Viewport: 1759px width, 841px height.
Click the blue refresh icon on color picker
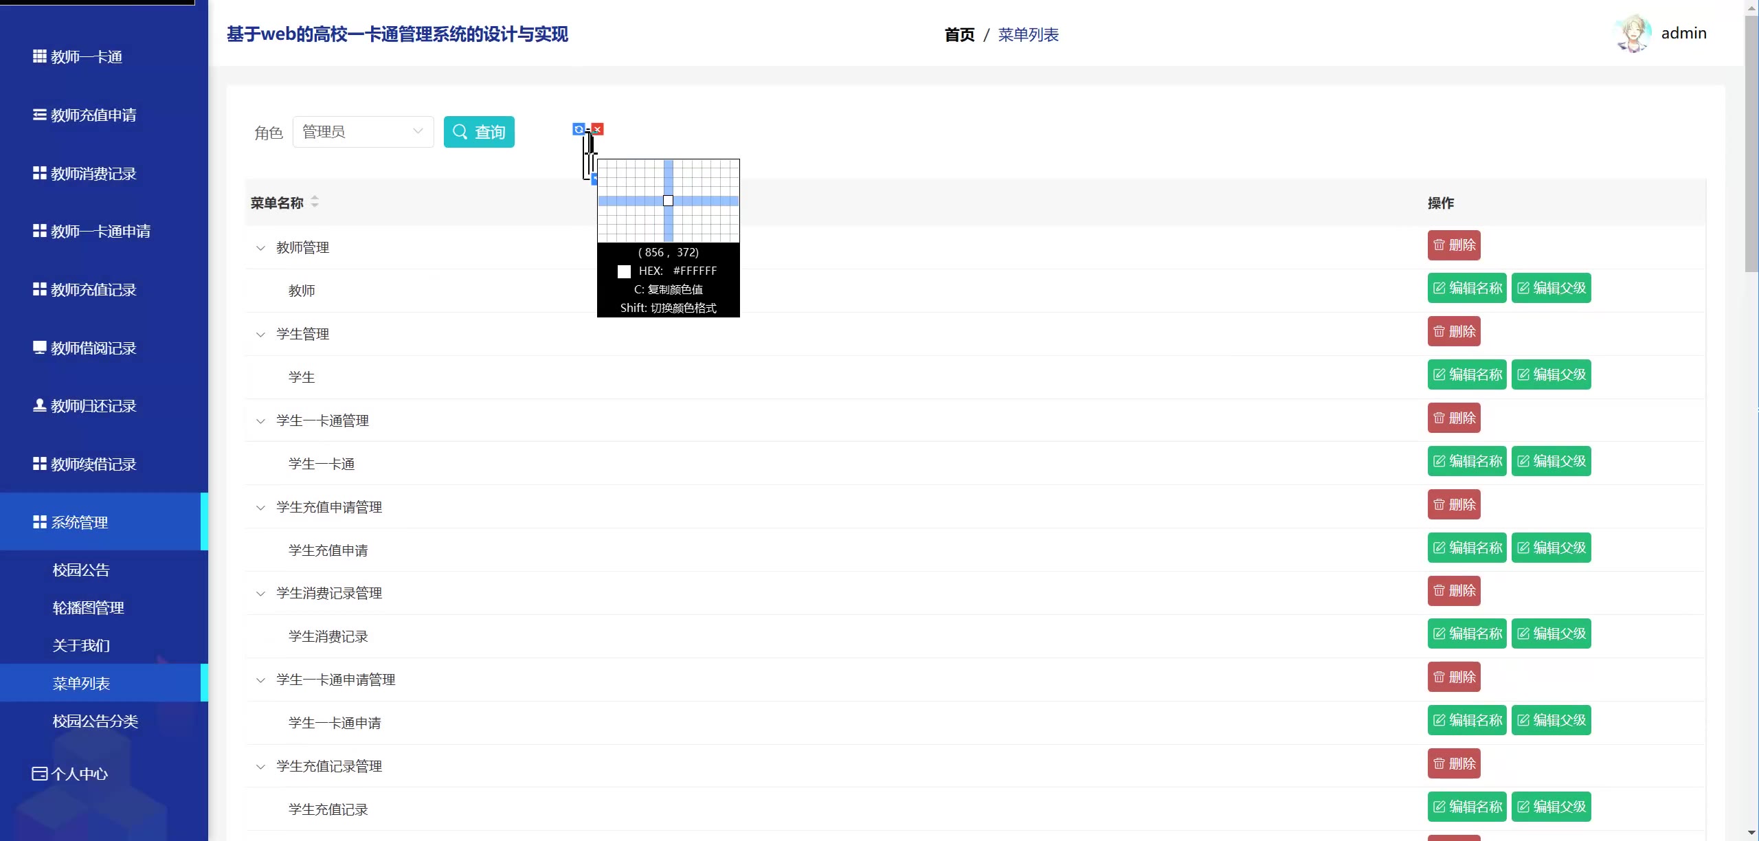[579, 129]
